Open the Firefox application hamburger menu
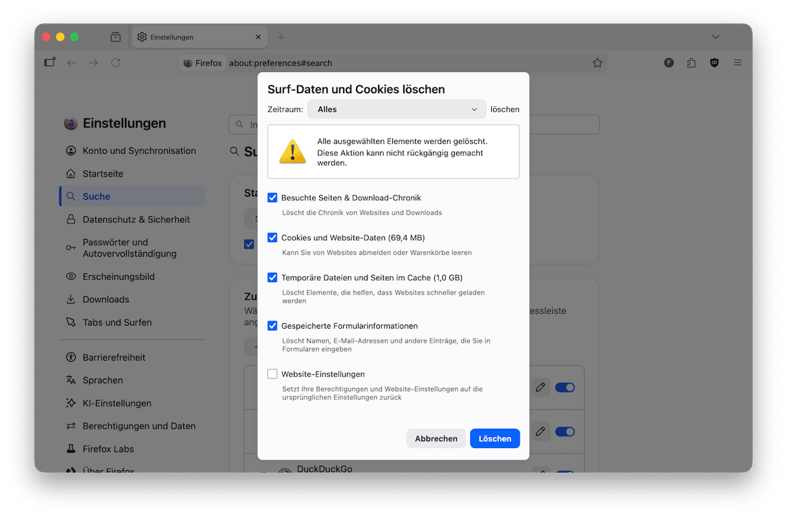Screen dimensions: 787x518 738,63
